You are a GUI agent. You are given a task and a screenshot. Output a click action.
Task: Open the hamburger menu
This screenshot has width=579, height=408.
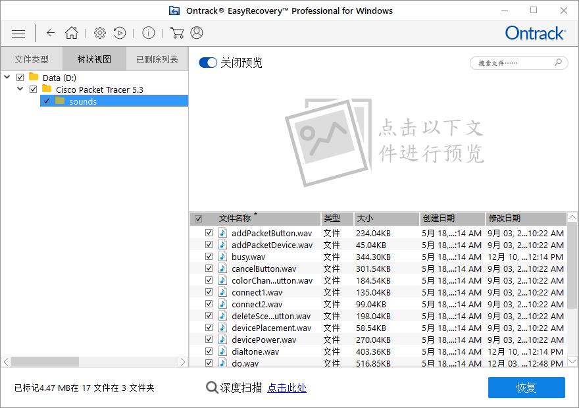point(18,33)
